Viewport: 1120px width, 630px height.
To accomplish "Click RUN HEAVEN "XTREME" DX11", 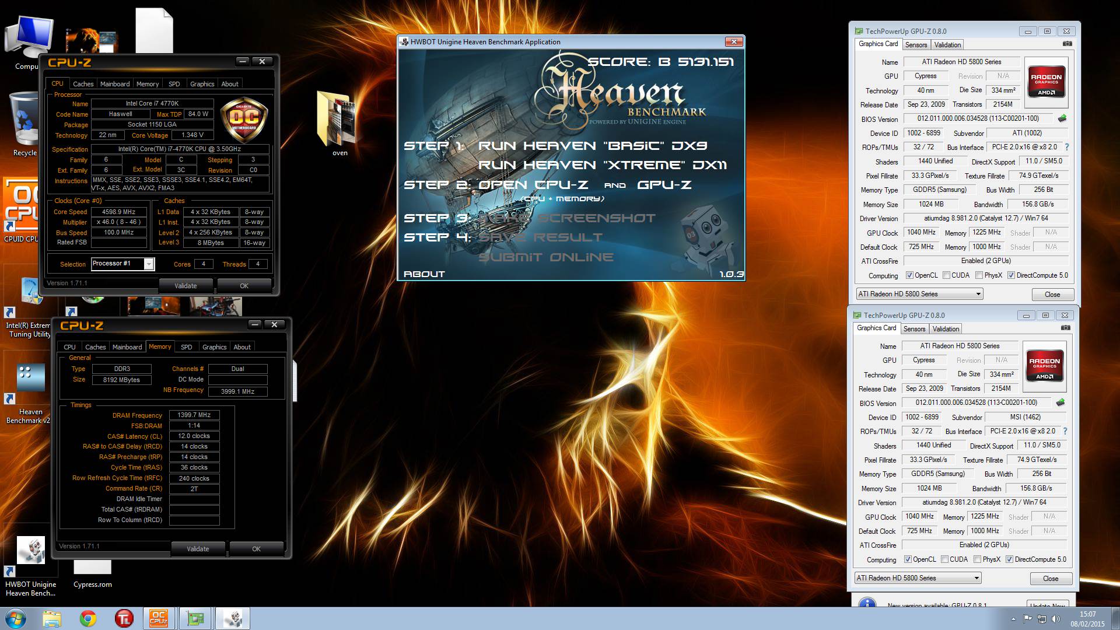I will pos(603,165).
